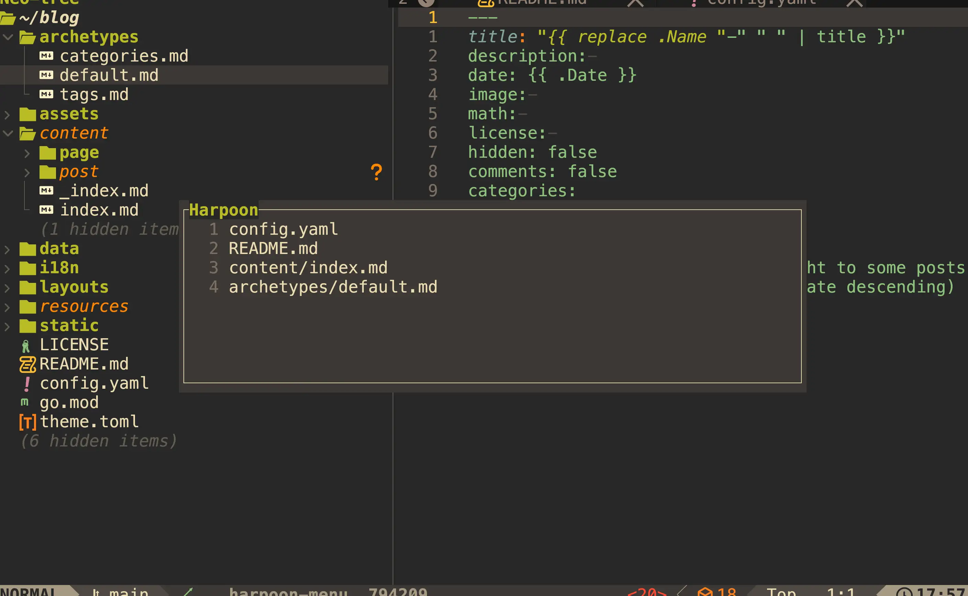The width and height of the screenshot is (968, 596).
Task: Click the go.mod file icon
Action: click(x=24, y=402)
